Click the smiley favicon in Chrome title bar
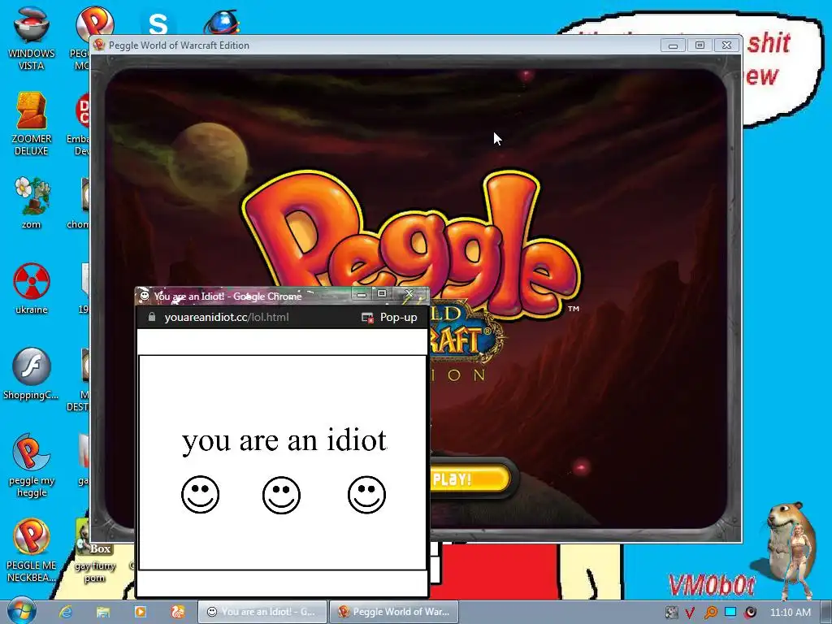The width and height of the screenshot is (832, 624). (x=145, y=296)
